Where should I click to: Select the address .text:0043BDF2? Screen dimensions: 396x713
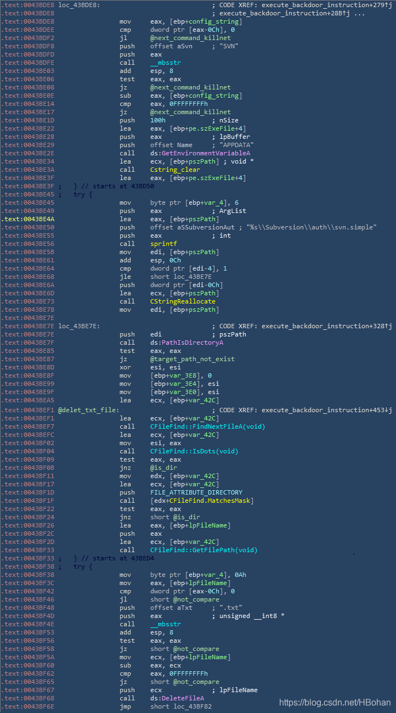click(27, 38)
